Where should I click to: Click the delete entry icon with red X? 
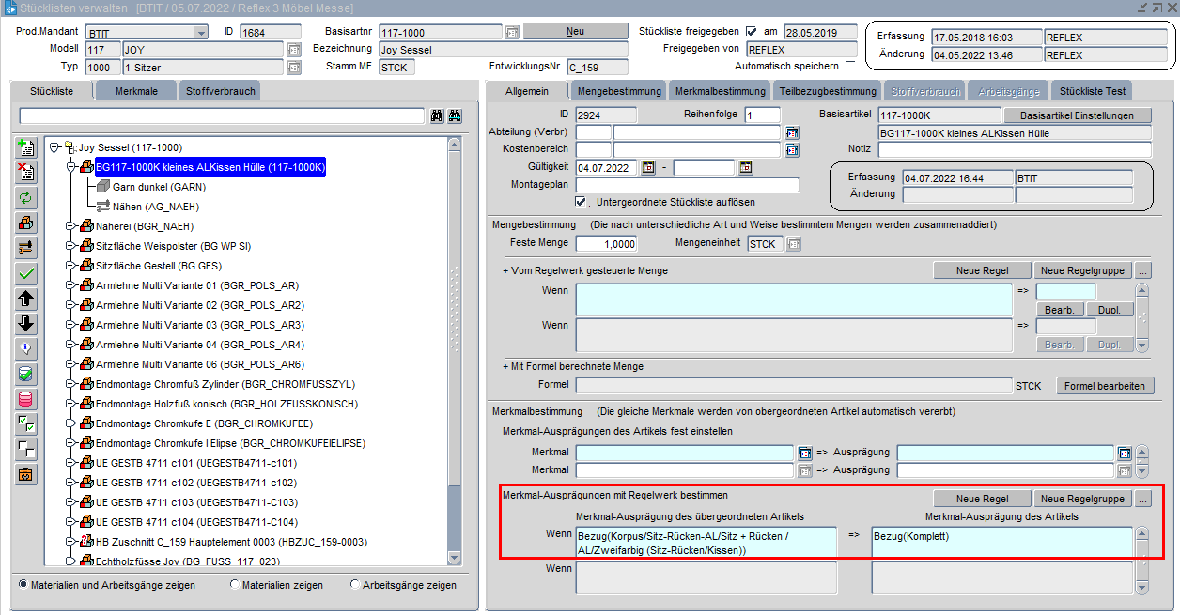[x=26, y=173]
